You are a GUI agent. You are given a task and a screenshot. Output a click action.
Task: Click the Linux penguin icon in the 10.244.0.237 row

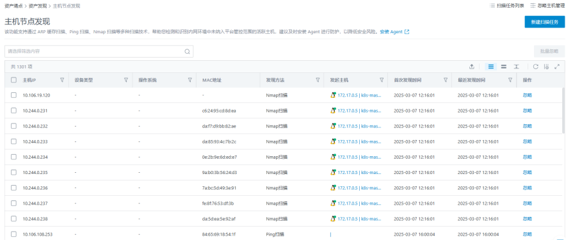point(333,203)
